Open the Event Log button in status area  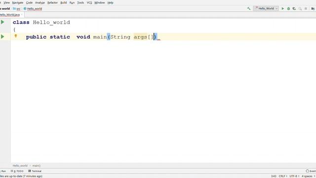coord(311,171)
